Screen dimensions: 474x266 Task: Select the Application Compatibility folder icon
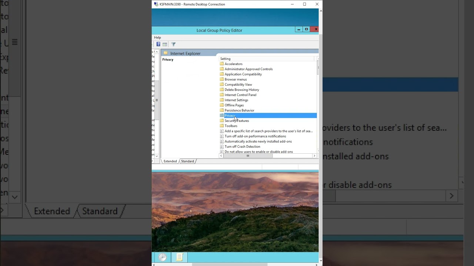222,74
